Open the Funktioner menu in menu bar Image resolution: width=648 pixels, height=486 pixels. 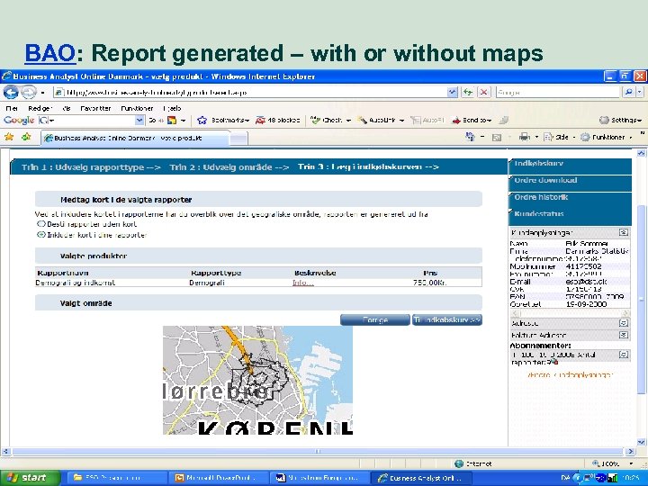[137, 108]
